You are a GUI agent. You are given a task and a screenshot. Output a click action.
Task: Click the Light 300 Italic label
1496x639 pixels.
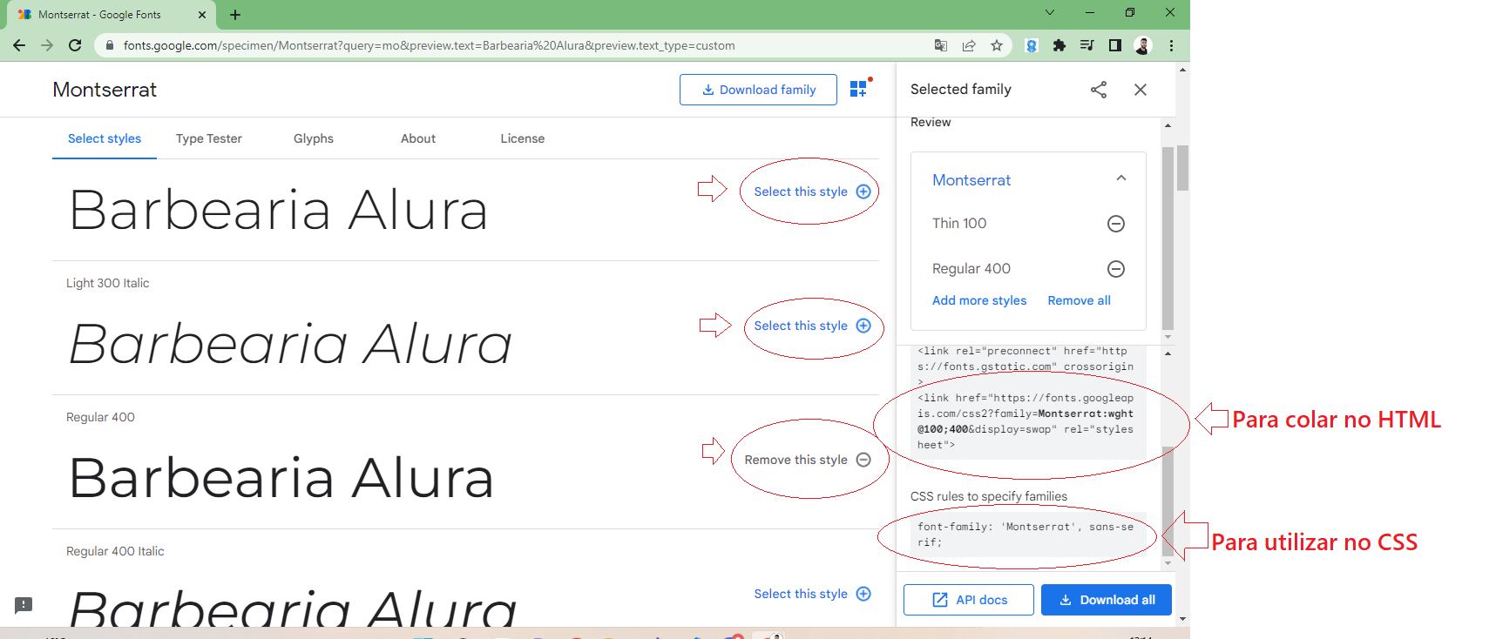(108, 283)
